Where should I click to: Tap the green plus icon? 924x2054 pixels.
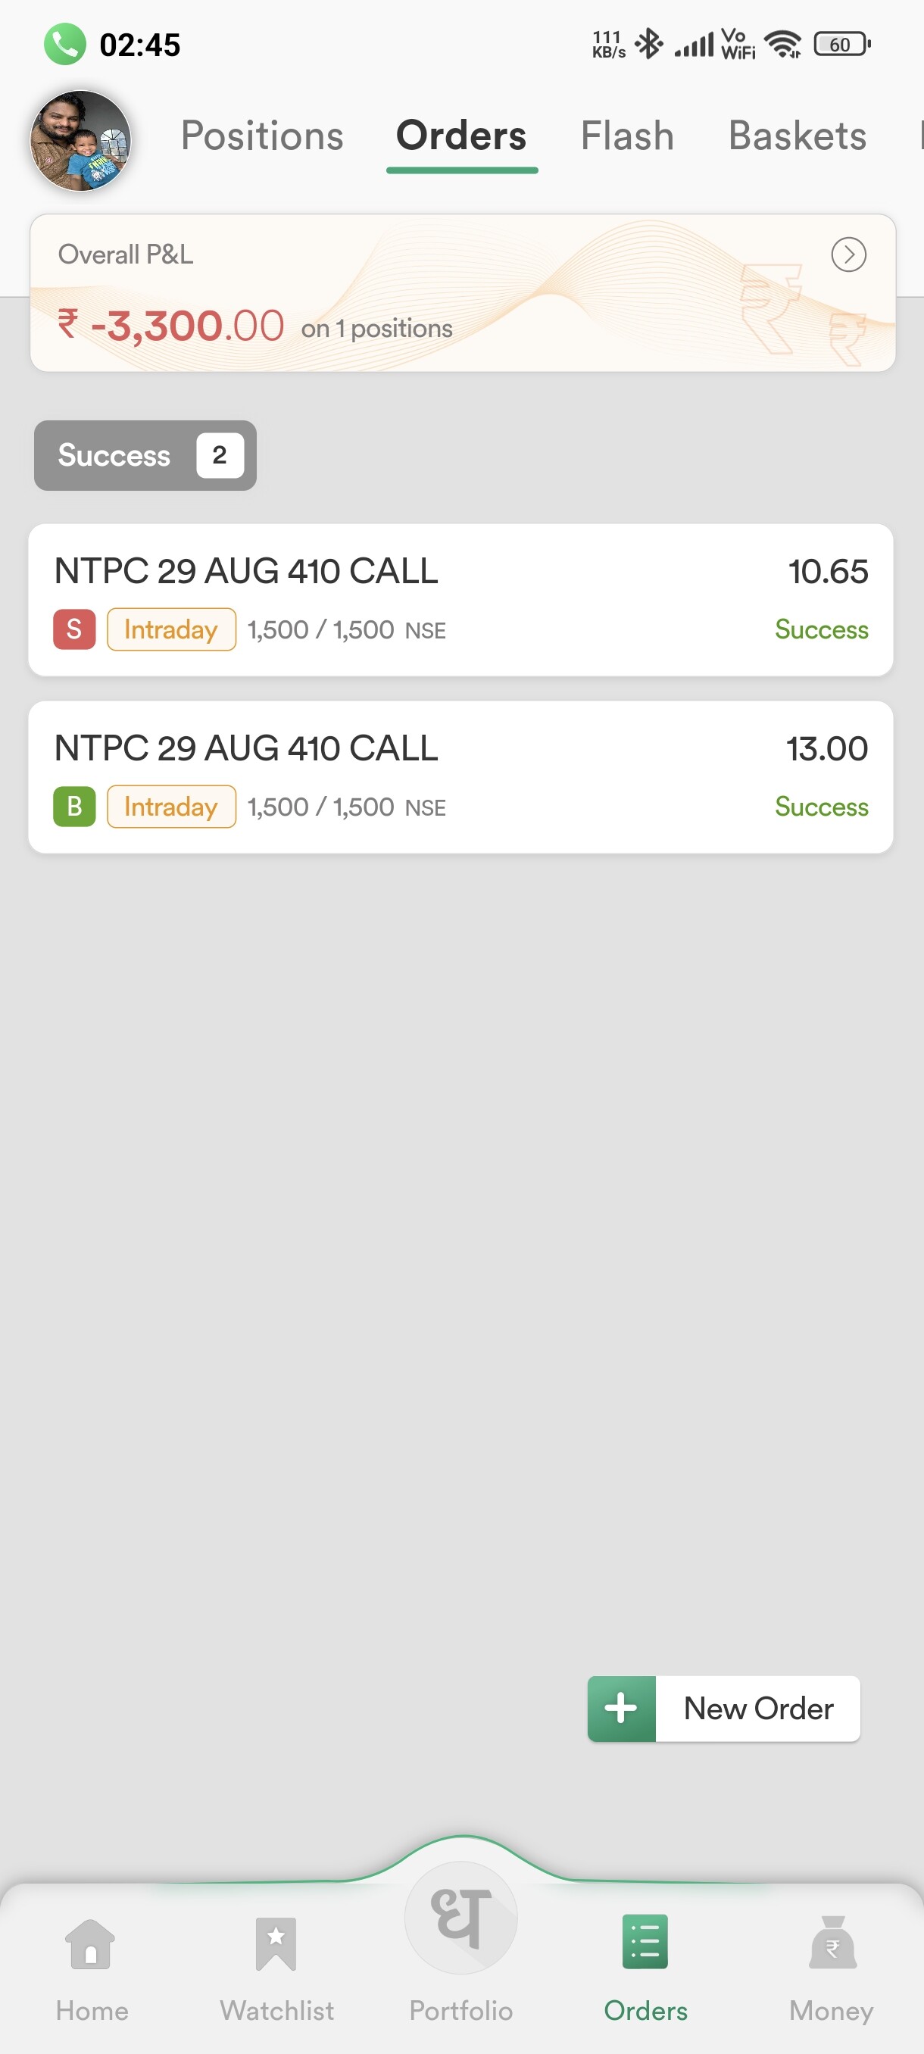[621, 1709]
